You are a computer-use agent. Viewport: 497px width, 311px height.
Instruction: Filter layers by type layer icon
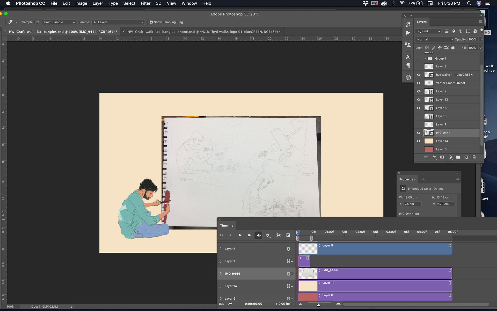click(461, 31)
